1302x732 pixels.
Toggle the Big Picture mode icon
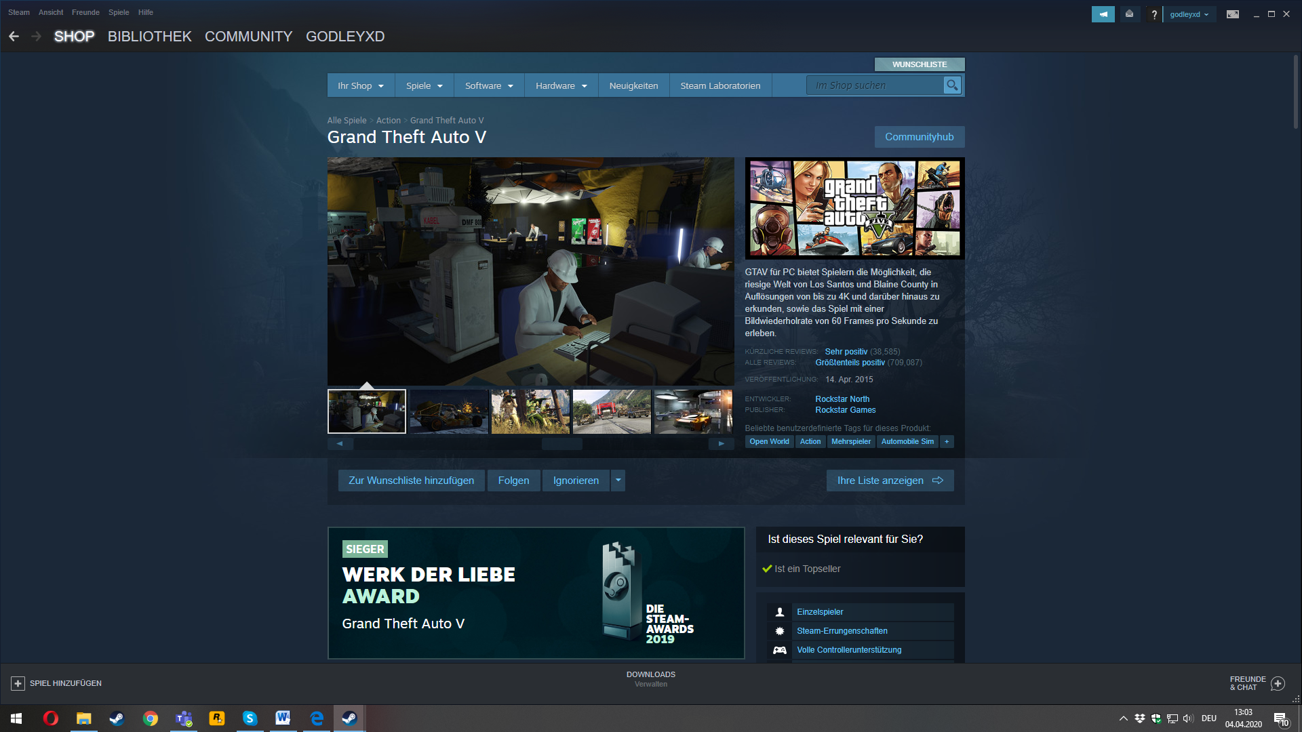coord(1232,14)
